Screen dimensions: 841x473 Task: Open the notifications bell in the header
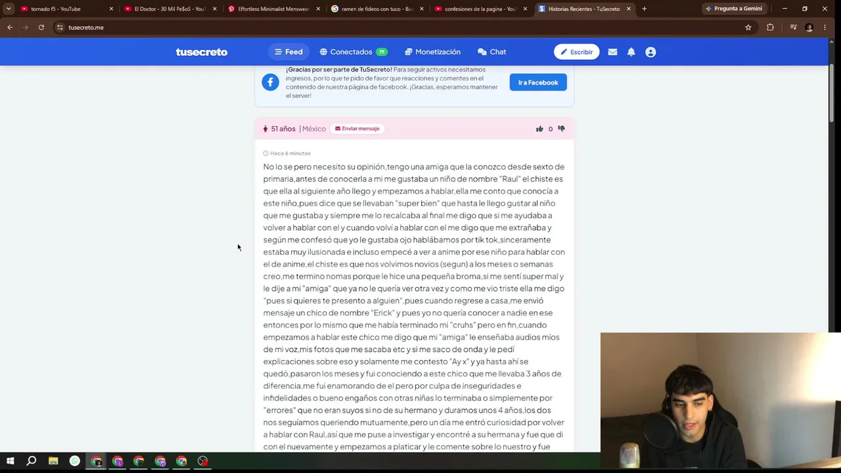(631, 52)
